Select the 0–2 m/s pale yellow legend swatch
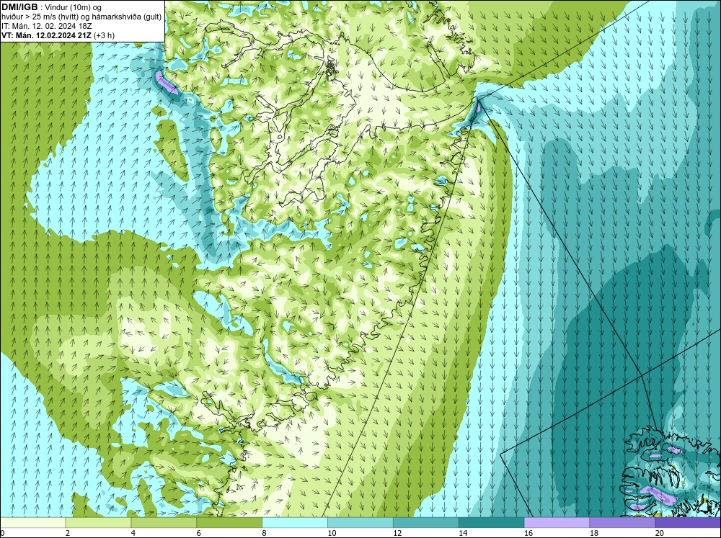The height and width of the screenshot is (538, 721). click(x=32, y=522)
